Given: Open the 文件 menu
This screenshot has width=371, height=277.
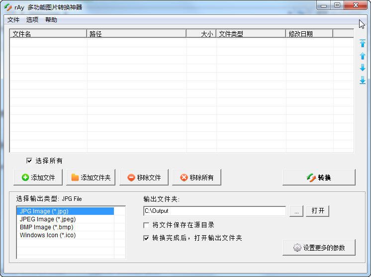Looking at the screenshot, I should pyautogui.click(x=13, y=19).
